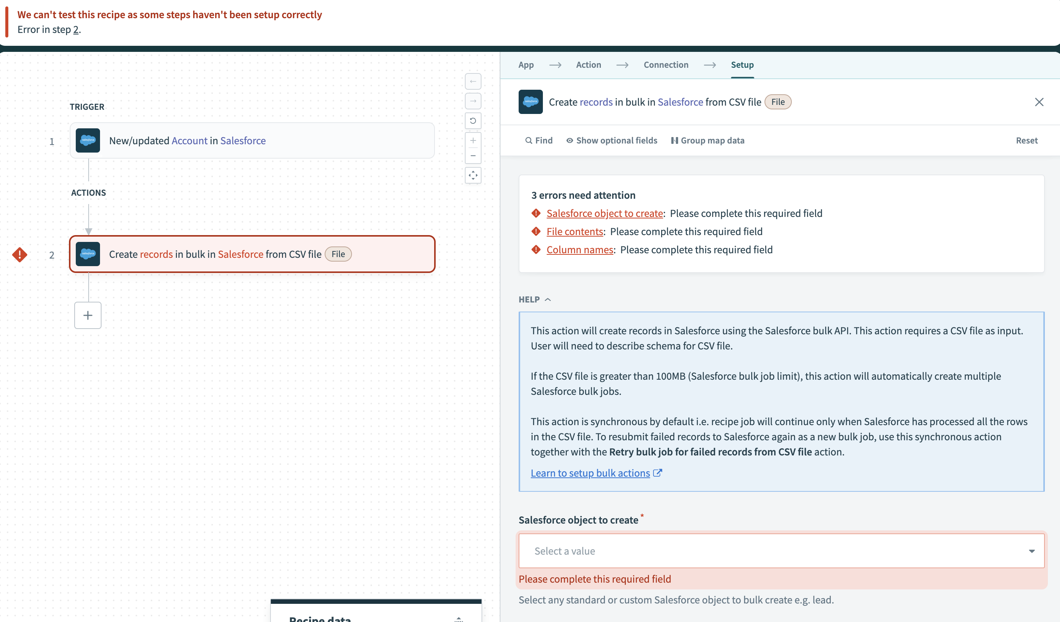Click first error diamond icon in errors list

[536, 213]
